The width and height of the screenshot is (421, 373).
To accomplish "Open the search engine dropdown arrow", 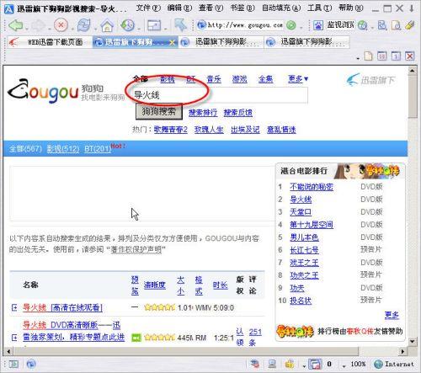I will 372,28.
